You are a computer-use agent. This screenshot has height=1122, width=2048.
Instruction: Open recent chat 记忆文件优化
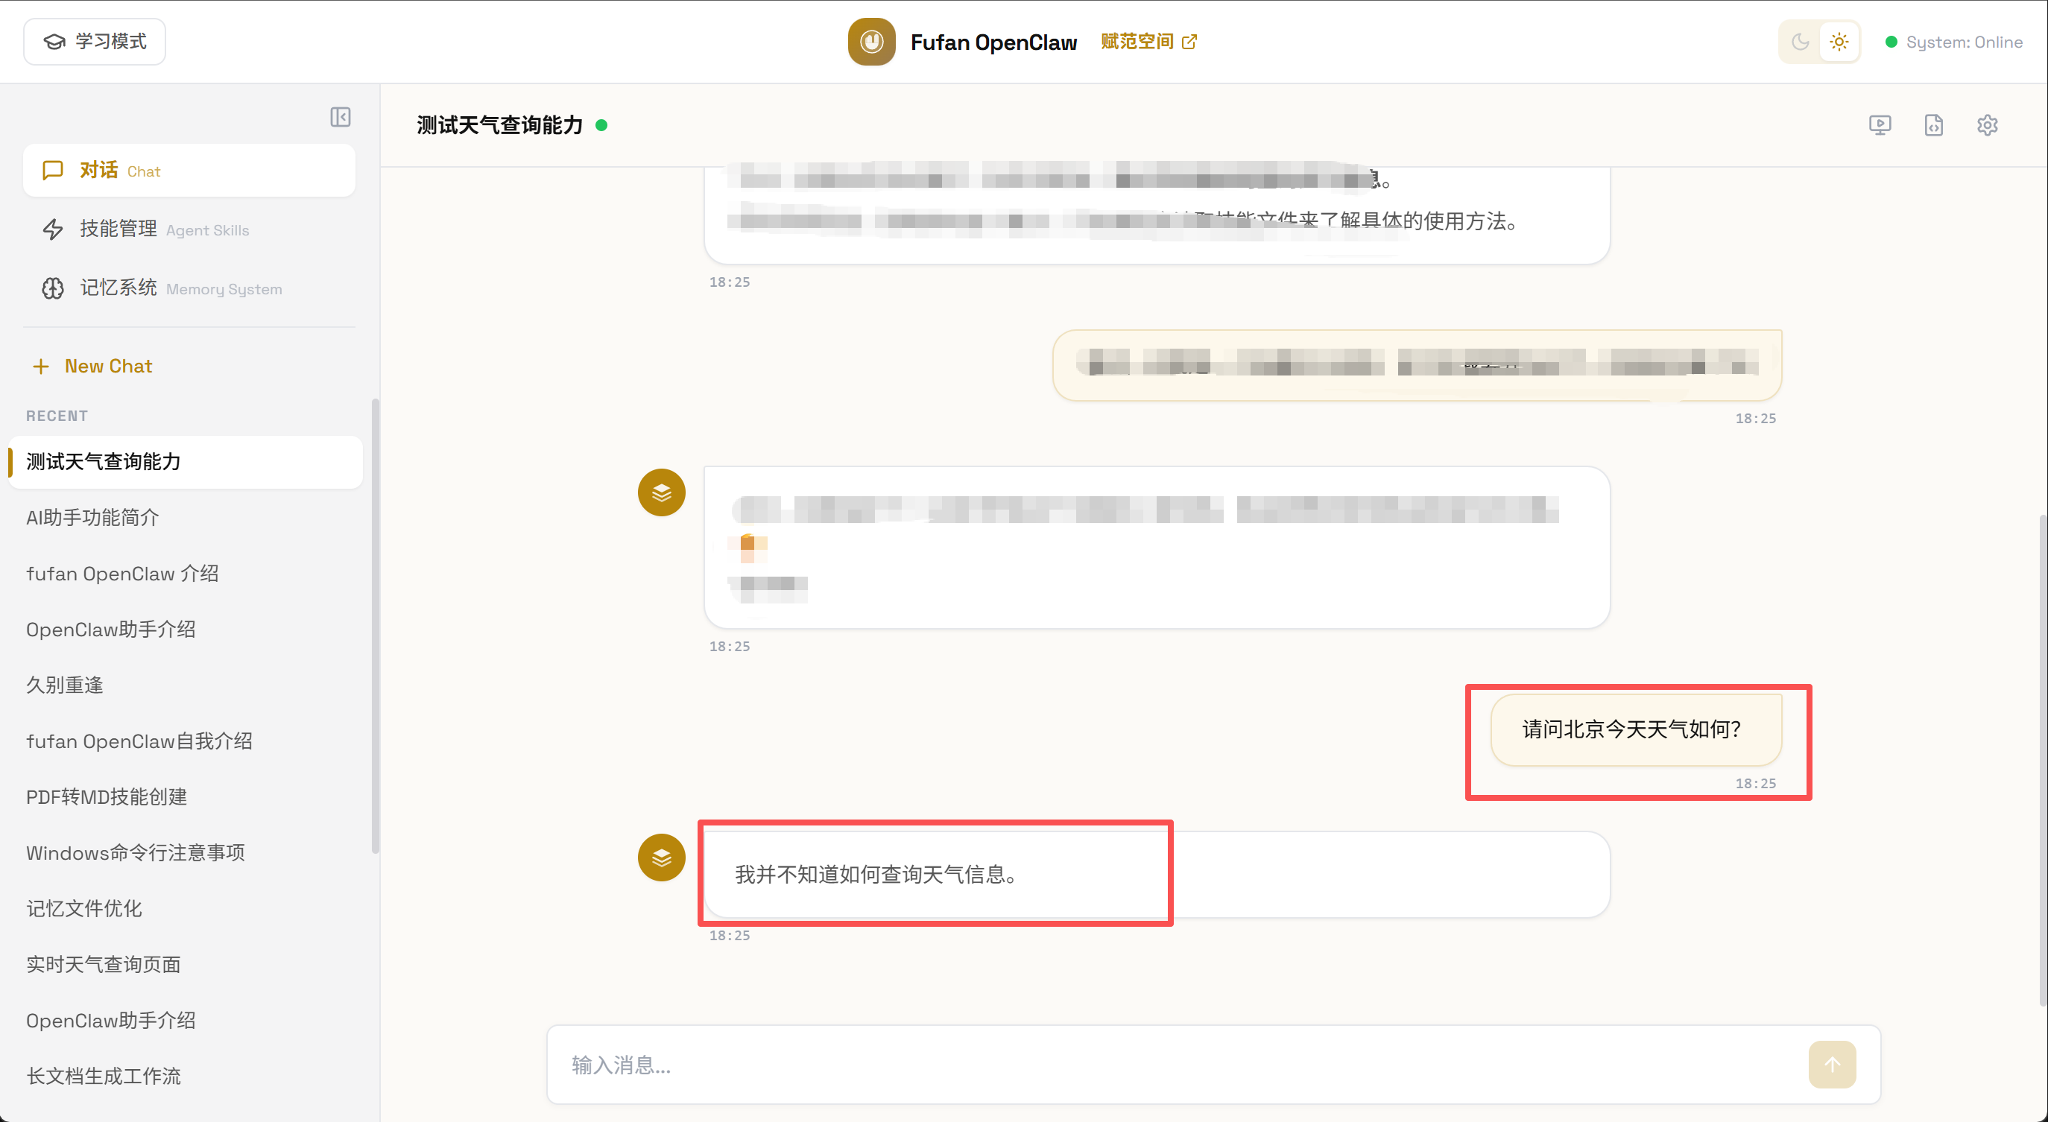click(186, 908)
